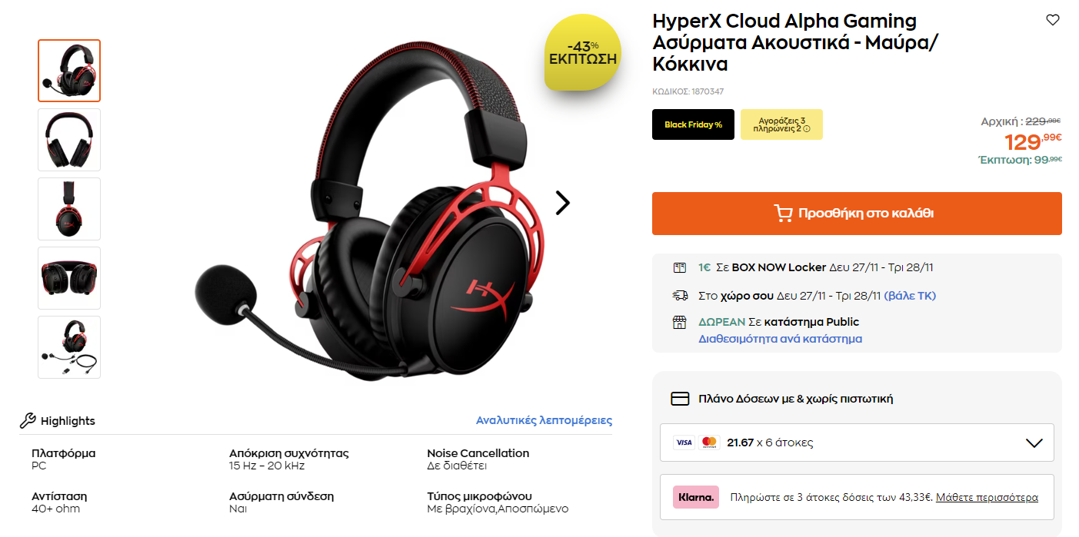Open Διαθεσιμότητα ανά κατάστημα link
Image resolution: width=1079 pixels, height=537 pixels.
click(x=780, y=339)
